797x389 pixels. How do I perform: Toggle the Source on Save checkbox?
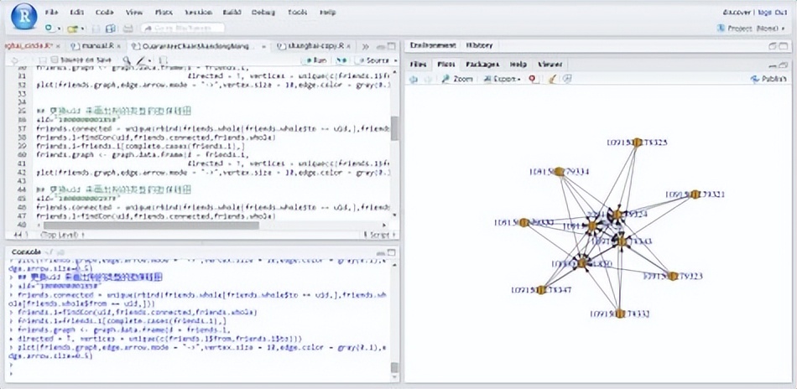55,60
